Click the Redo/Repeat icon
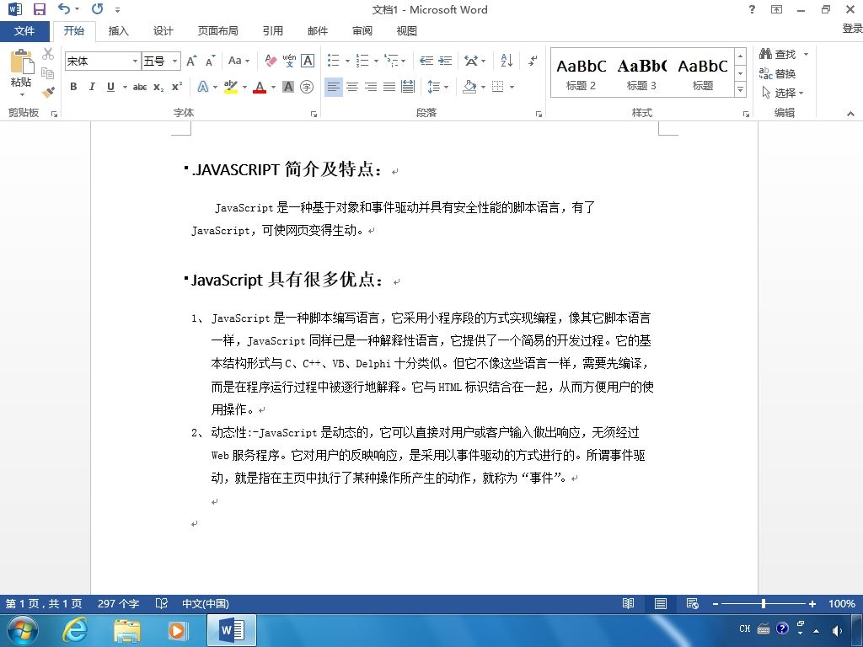 pyautogui.click(x=98, y=8)
